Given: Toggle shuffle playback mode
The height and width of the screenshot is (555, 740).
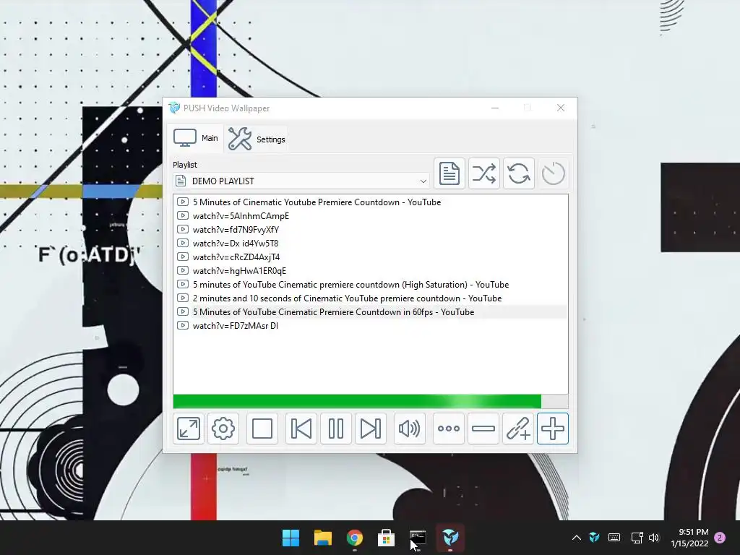Looking at the screenshot, I should [483, 173].
